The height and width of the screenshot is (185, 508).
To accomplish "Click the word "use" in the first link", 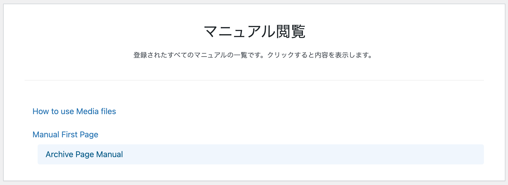I will point(67,111).
